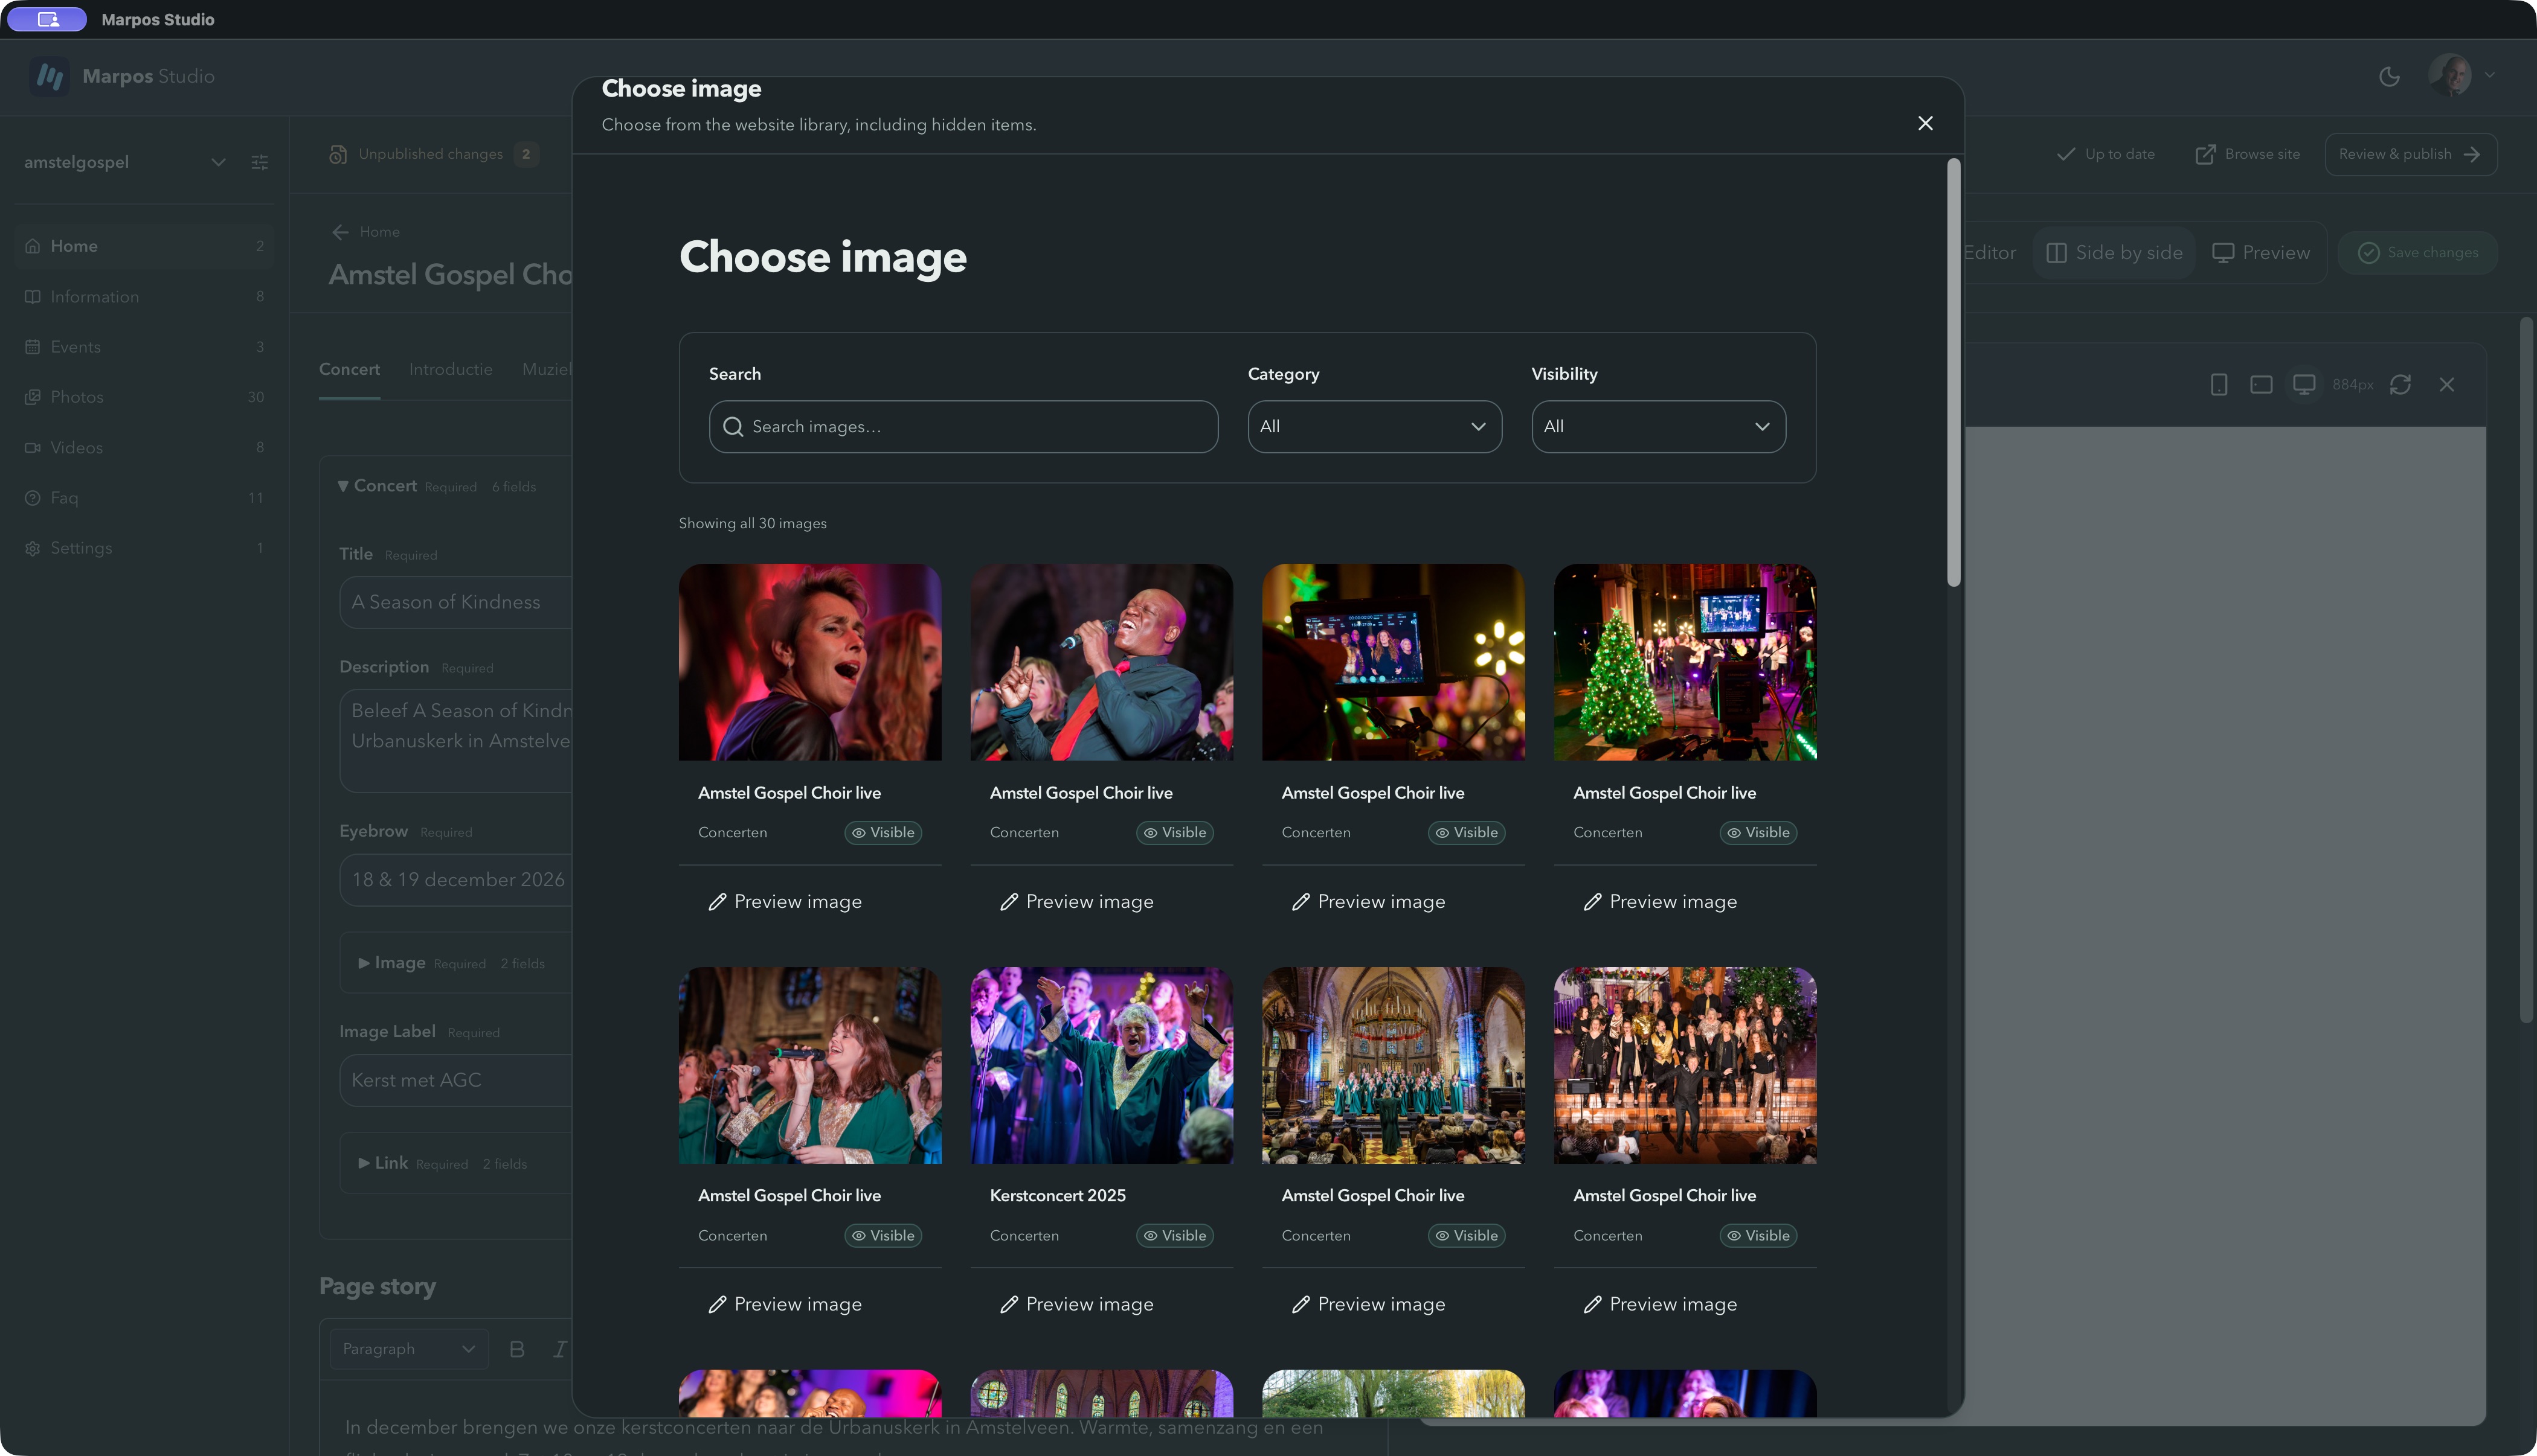The width and height of the screenshot is (2537, 1456).
Task: Click the Marpos Studio logo icon
Action: (x=49, y=76)
